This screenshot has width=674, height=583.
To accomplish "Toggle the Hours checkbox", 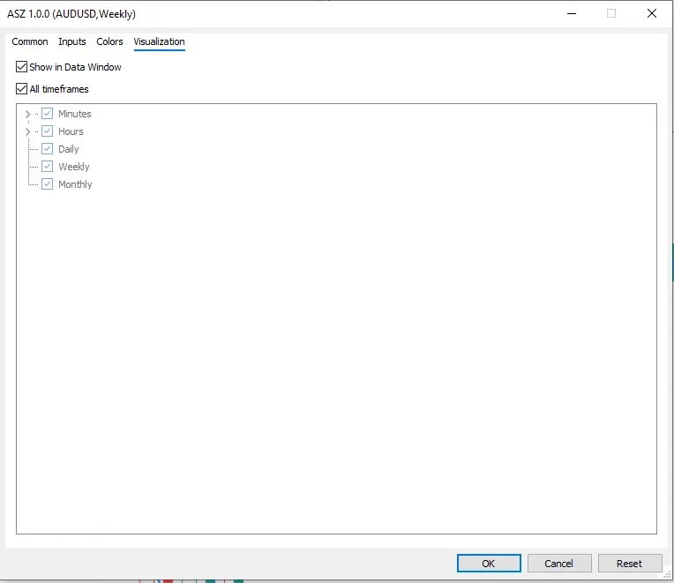I will pos(48,131).
